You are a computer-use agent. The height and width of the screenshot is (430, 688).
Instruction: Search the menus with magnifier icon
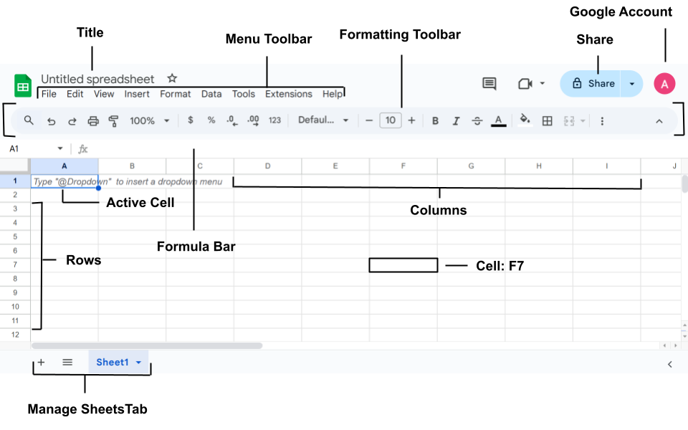pos(29,120)
